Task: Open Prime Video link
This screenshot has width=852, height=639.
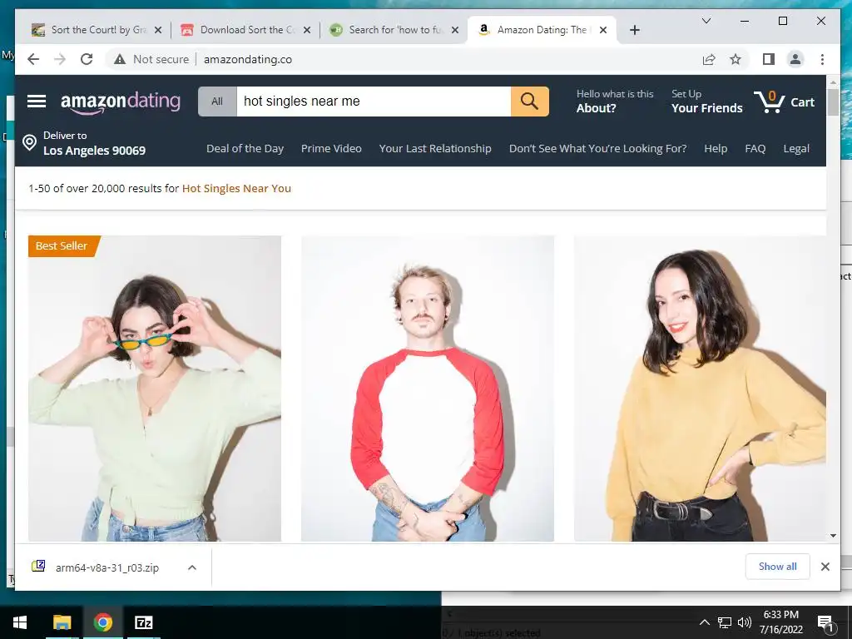Action: coord(331,148)
